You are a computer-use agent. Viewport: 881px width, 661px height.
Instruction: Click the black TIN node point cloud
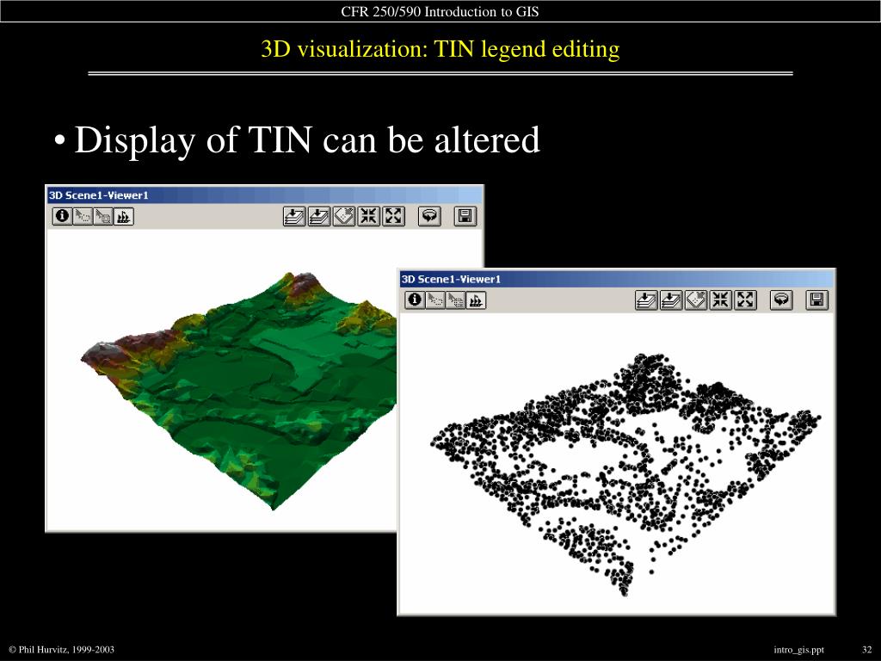[x=625, y=475]
